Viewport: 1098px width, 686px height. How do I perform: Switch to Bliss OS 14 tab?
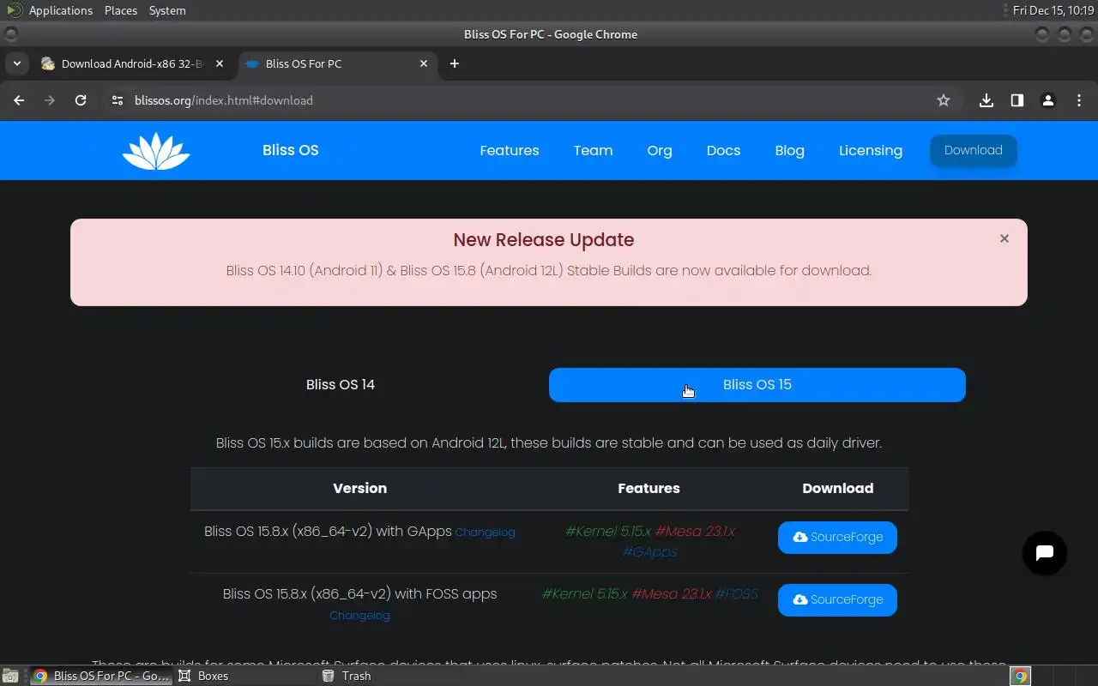(341, 385)
